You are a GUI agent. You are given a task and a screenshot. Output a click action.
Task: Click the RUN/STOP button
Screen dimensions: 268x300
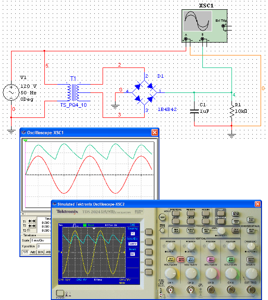point(250,220)
